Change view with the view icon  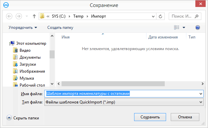177,28
